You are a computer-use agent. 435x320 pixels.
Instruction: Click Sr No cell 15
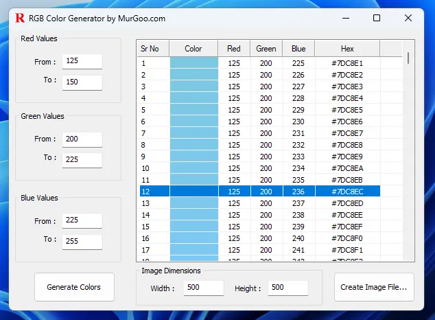pos(145,227)
